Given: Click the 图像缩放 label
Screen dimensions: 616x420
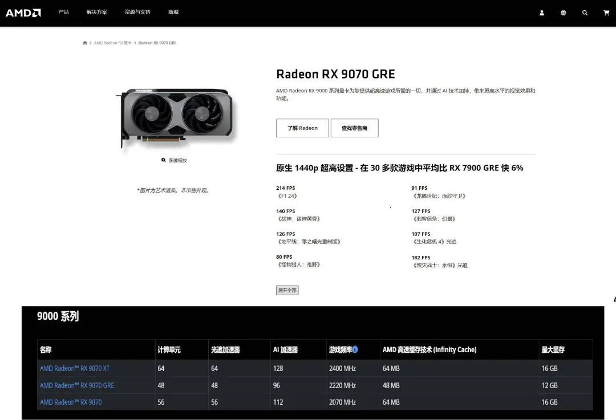Looking at the screenshot, I should click(178, 161).
